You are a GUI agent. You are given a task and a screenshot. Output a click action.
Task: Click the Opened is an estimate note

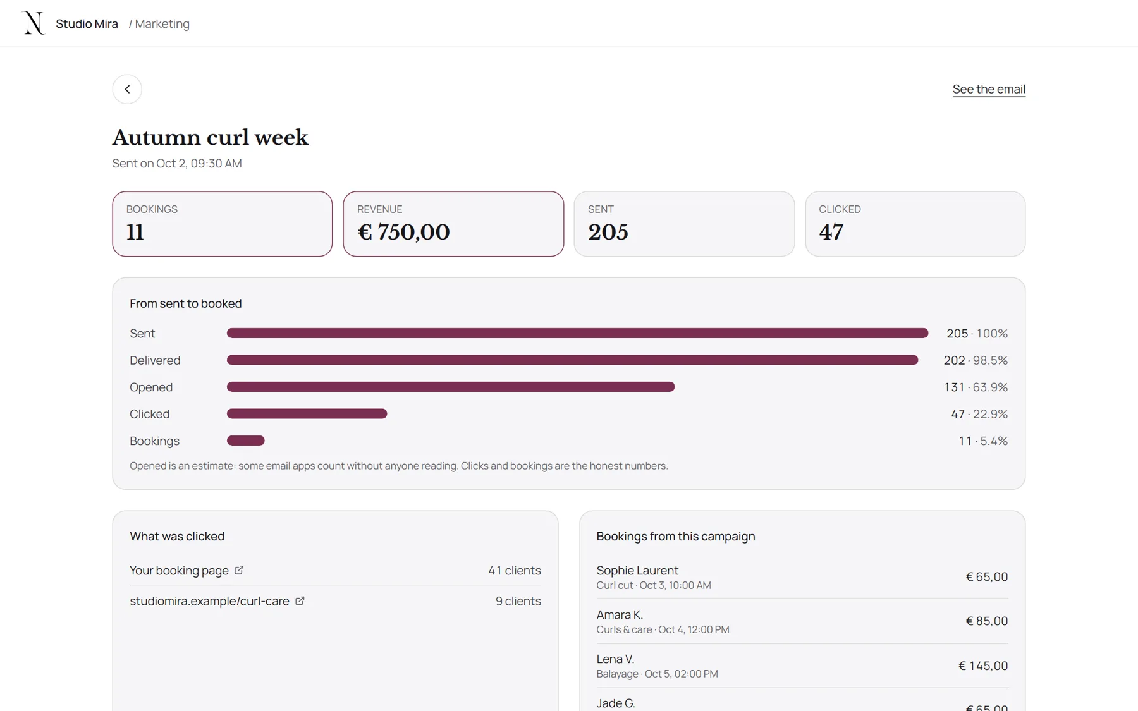tap(398, 466)
